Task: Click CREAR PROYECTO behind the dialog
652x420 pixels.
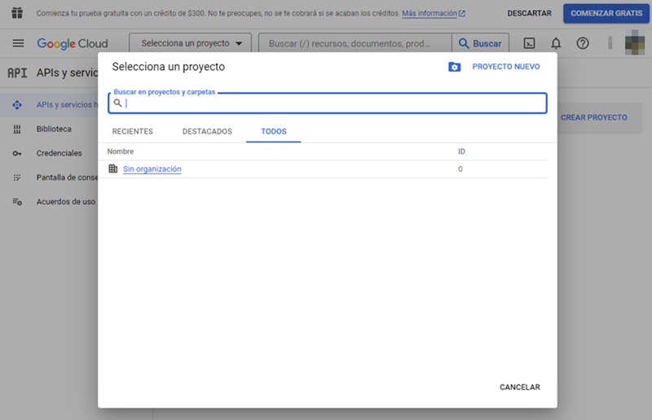Action: pos(594,117)
